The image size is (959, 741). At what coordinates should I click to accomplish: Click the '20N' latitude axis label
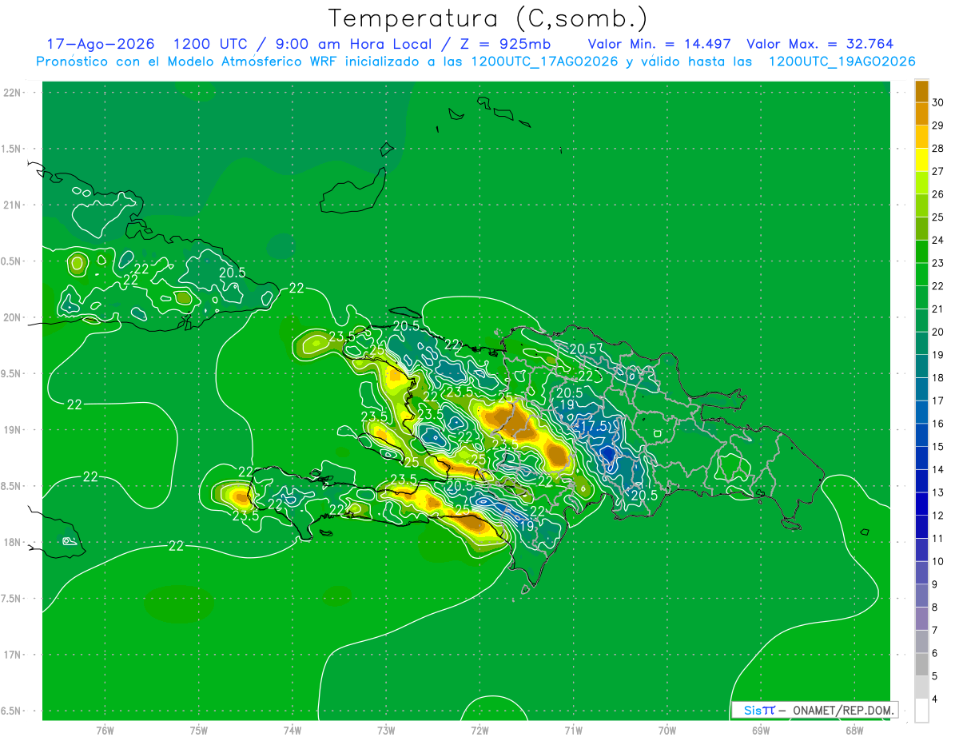click(x=12, y=317)
